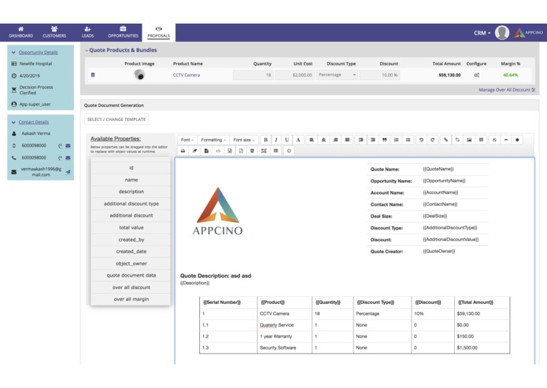Click the {{QuoteName}} placeholder in document

coord(438,169)
